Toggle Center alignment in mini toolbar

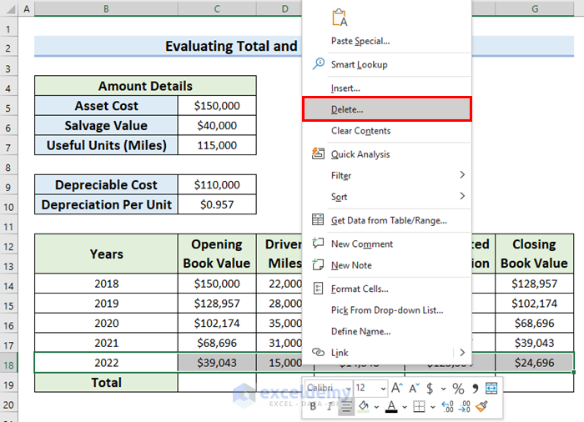(345, 407)
